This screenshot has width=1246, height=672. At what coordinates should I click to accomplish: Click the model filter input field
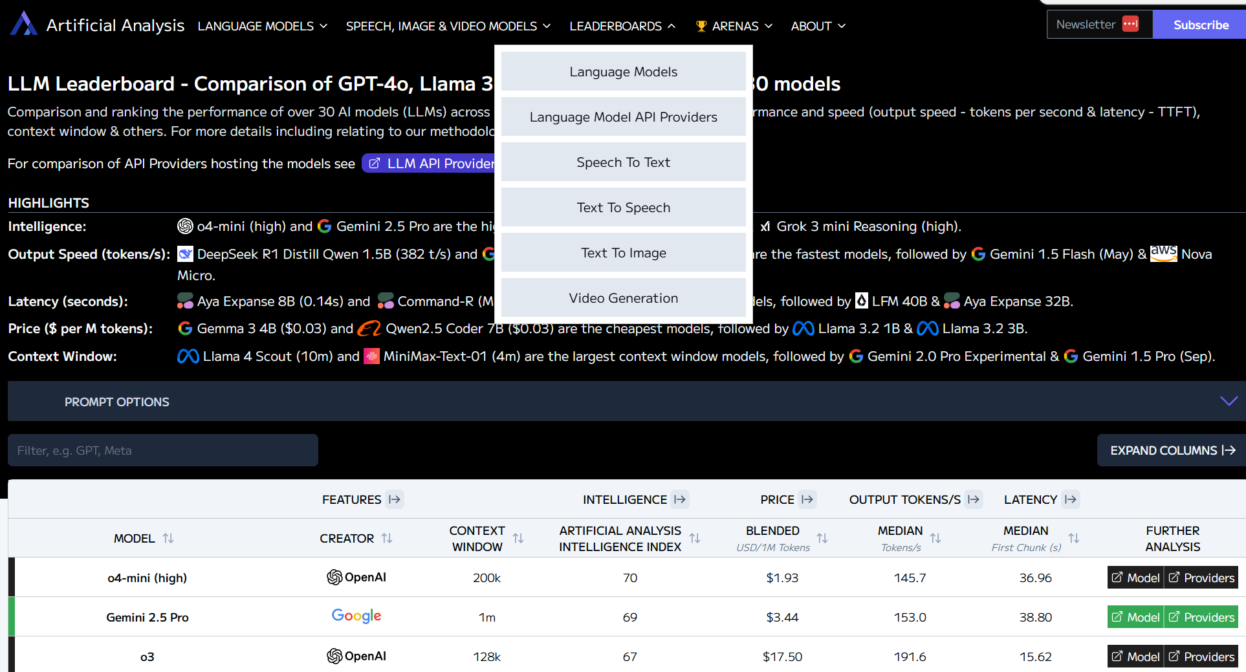[163, 450]
